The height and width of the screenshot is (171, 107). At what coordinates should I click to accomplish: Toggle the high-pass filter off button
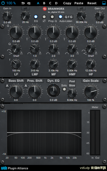[25, 8]
